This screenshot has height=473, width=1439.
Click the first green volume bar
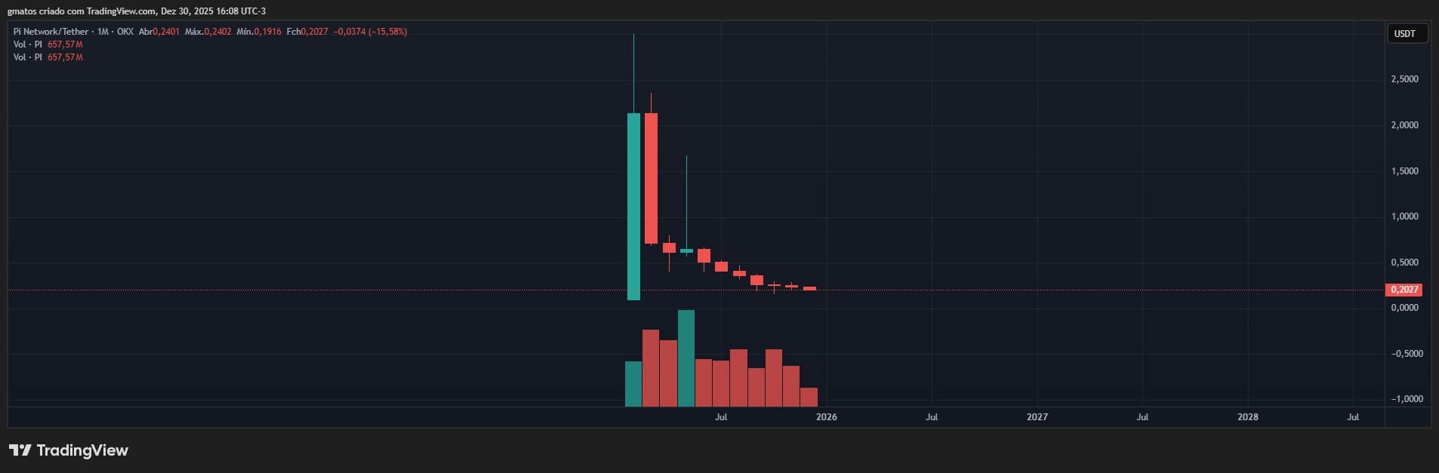click(x=633, y=384)
